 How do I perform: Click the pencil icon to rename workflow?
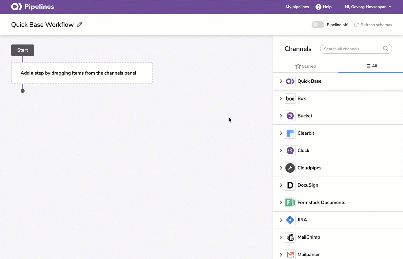[79, 24]
